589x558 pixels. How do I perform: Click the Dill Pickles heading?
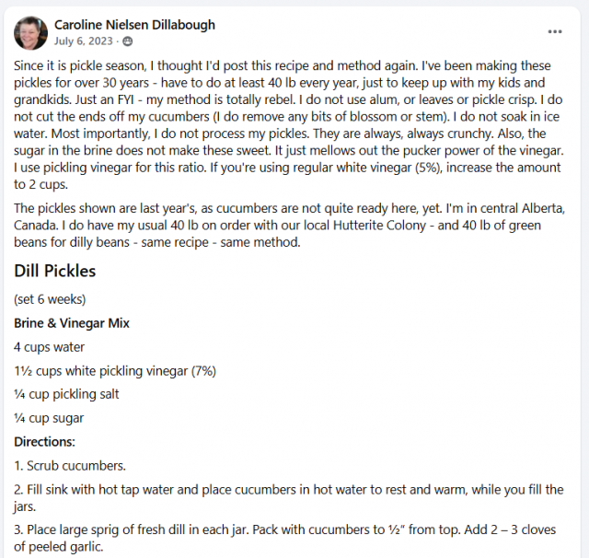point(55,271)
